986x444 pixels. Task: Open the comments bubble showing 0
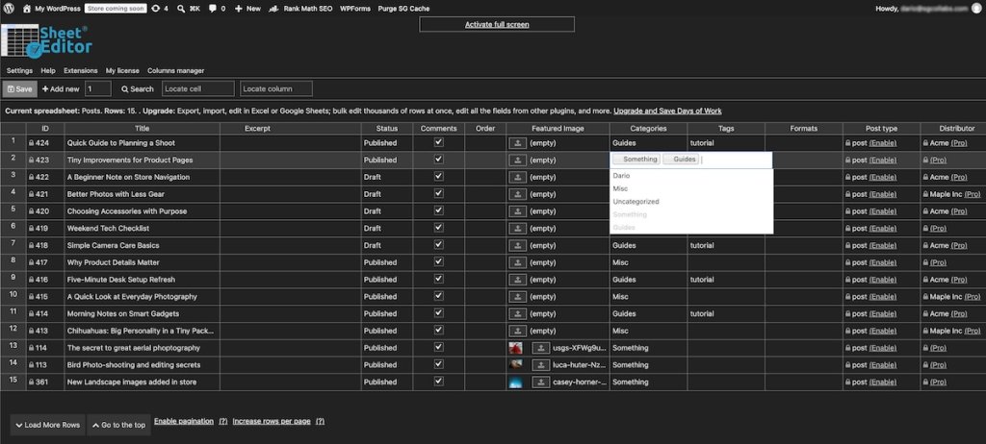pos(217,9)
